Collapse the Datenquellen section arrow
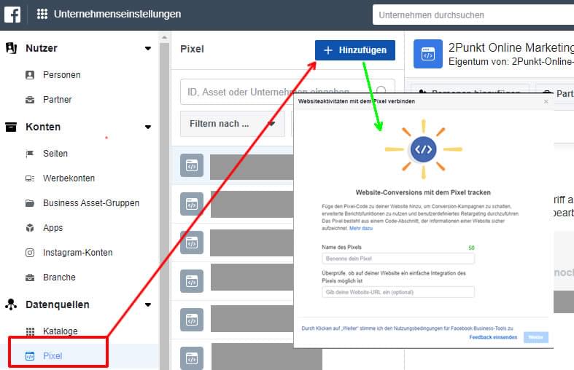This screenshot has width=574, height=370. pyautogui.click(x=148, y=304)
